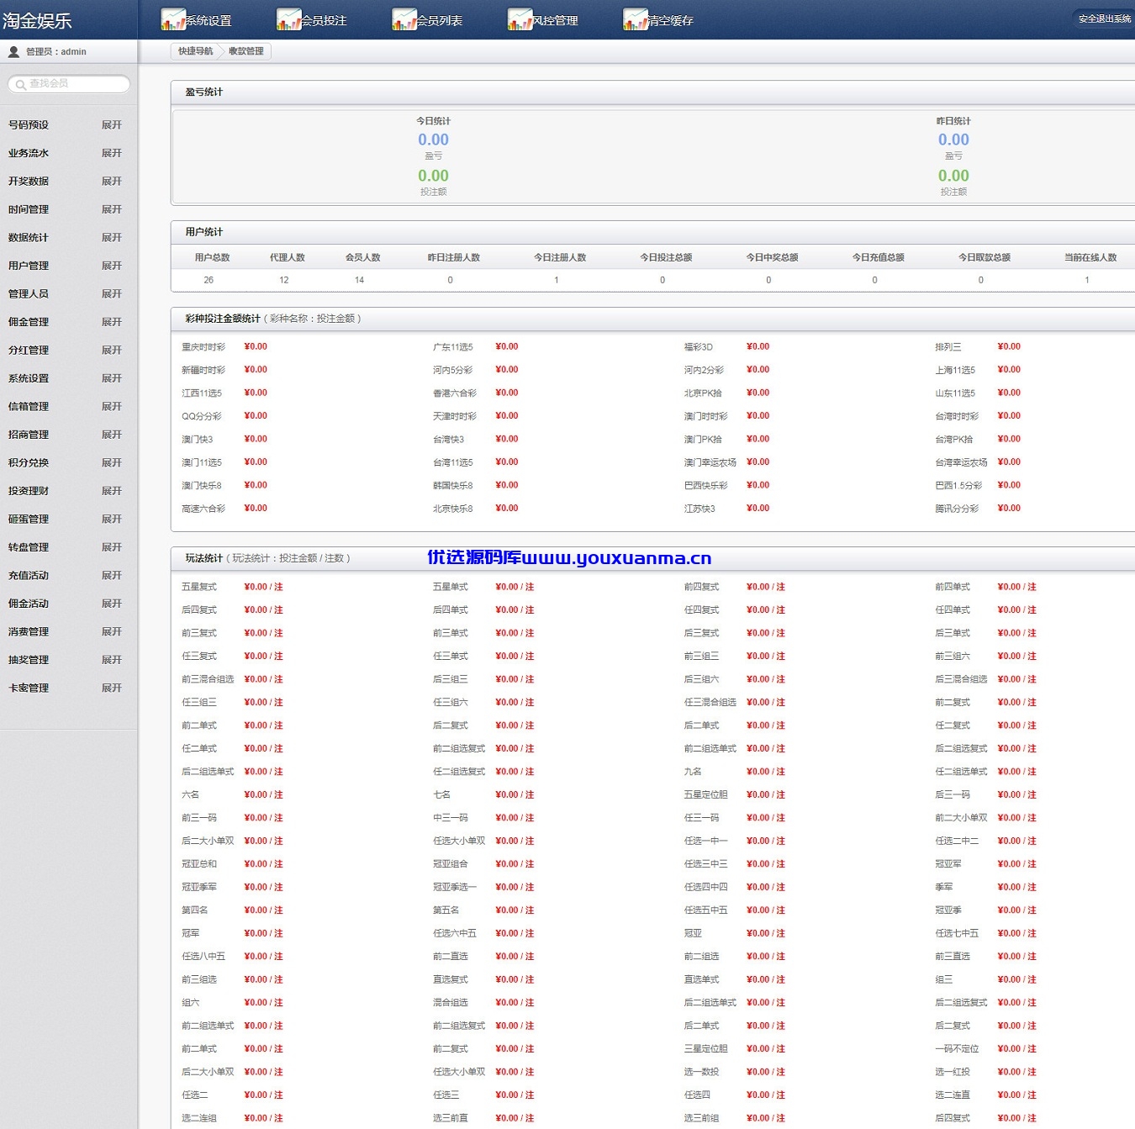Open 分红管理 in the sidebar

29,351
